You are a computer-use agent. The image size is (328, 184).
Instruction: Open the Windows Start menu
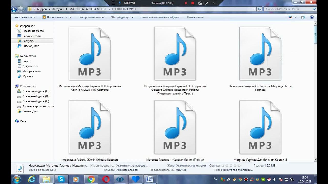pos(16,179)
